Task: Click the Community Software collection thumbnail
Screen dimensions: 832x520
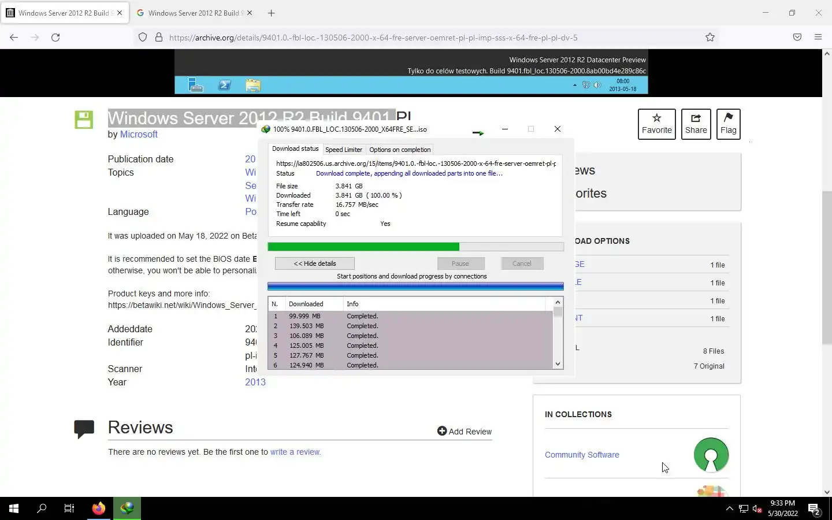Action: (x=711, y=455)
